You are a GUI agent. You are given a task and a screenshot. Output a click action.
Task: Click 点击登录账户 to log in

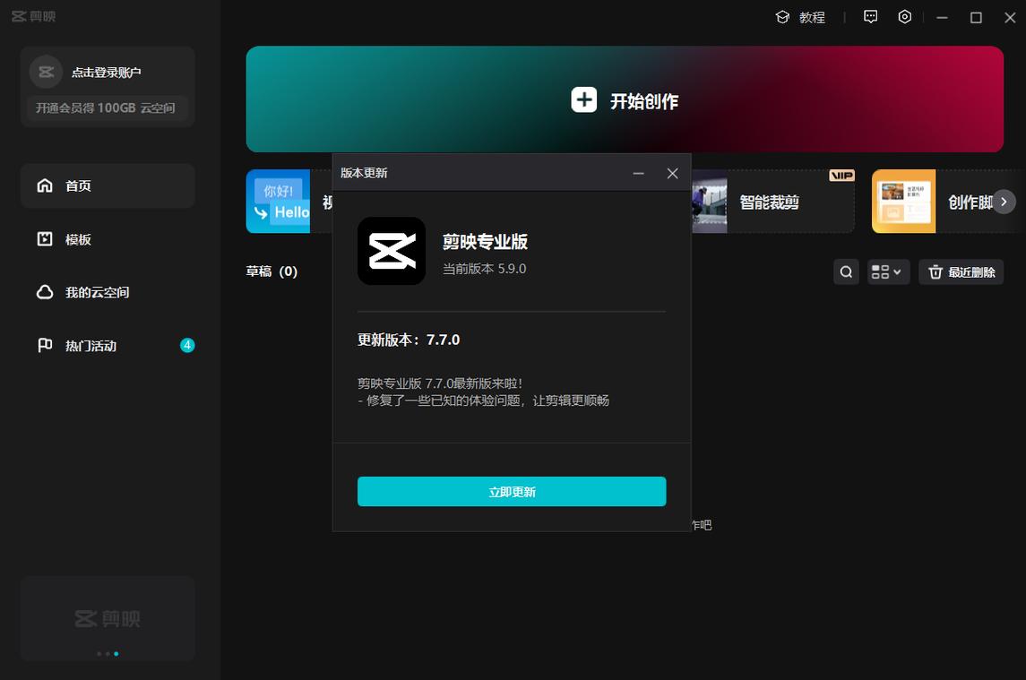(x=106, y=73)
